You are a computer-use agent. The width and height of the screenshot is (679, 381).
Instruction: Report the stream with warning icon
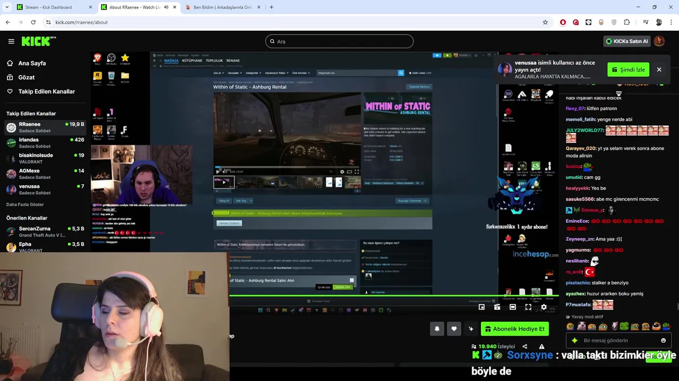click(542, 347)
